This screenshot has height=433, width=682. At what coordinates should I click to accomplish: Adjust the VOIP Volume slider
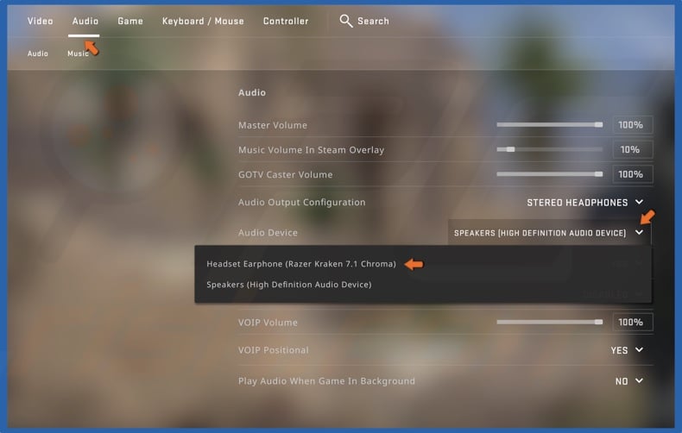point(550,322)
